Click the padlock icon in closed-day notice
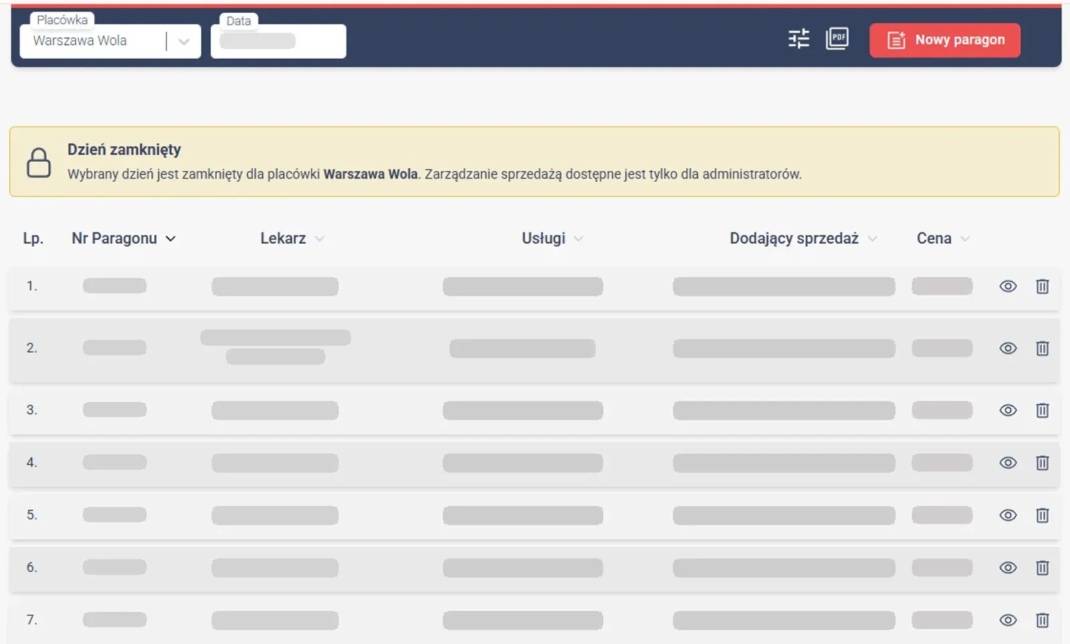Image resolution: width=1070 pixels, height=644 pixels. point(39,162)
